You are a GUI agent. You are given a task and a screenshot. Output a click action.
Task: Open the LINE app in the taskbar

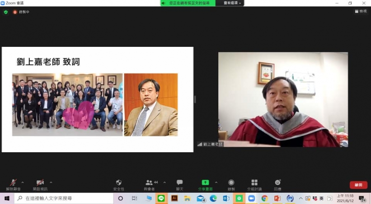tap(161, 198)
